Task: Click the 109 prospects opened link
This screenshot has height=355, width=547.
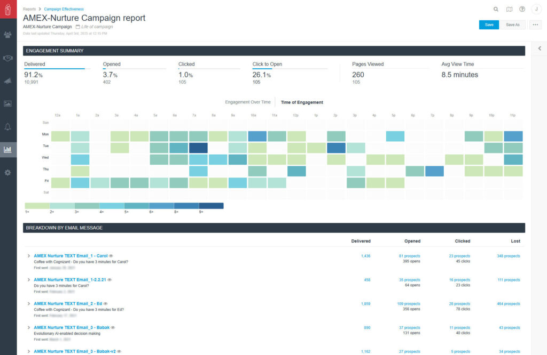Action: 409,304
